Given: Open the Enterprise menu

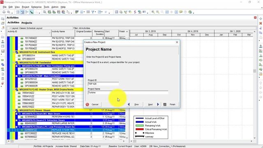Looking at the screenshot, I should (37, 7).
